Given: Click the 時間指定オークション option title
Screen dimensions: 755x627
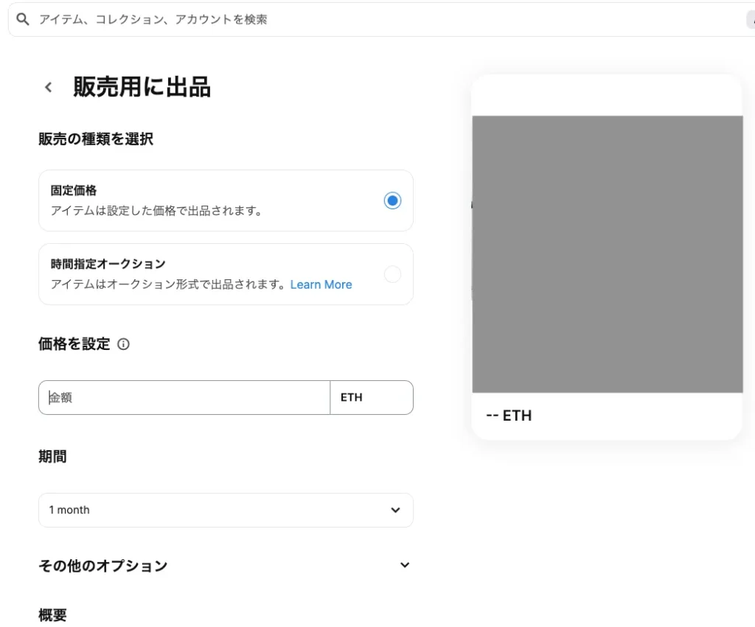Looking at the screenshot, I should (x=108, y=264).
